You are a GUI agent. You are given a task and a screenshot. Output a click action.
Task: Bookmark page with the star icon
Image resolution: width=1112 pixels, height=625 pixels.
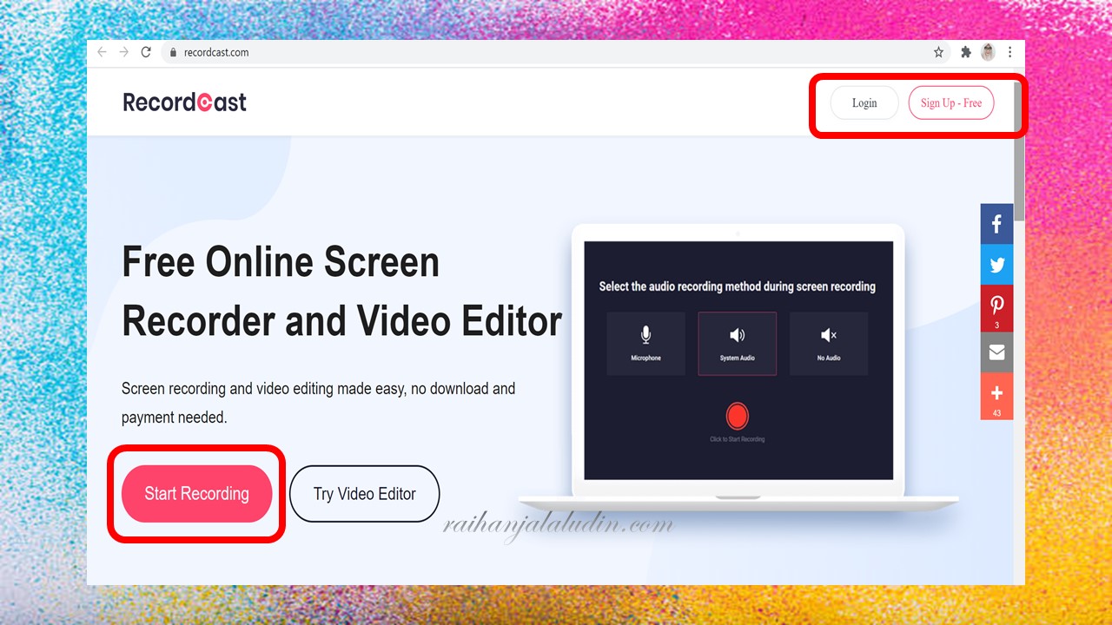[x=938, y=52]
